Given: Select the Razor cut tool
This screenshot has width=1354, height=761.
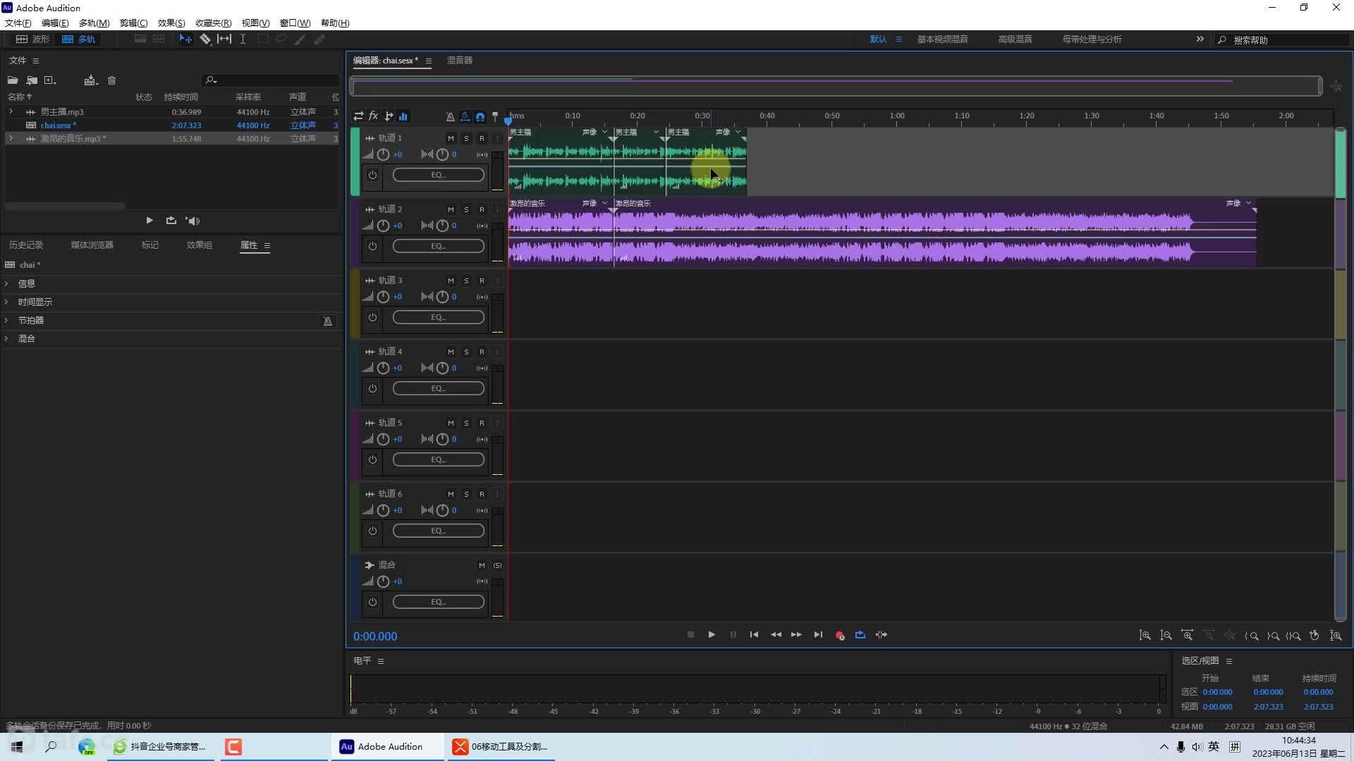Looking at the screenshot, I should [x=205, y=39].
